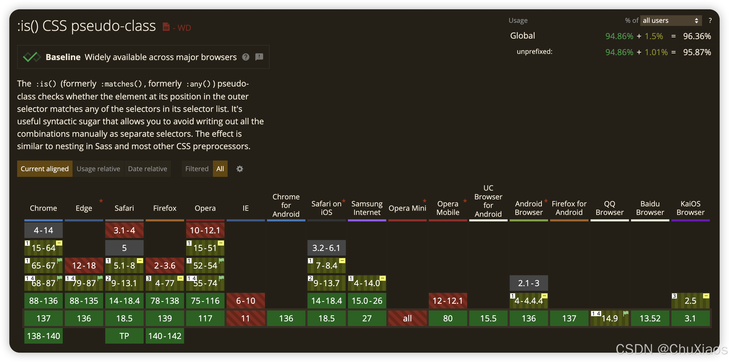Click the red Opera Mini all cell
The width and height of the screenshot is (729, 362).
407,318
